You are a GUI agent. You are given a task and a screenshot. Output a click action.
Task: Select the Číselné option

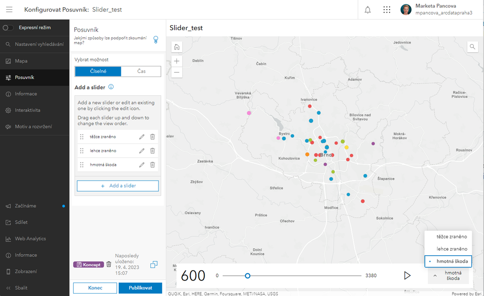(x=98, y=71)
